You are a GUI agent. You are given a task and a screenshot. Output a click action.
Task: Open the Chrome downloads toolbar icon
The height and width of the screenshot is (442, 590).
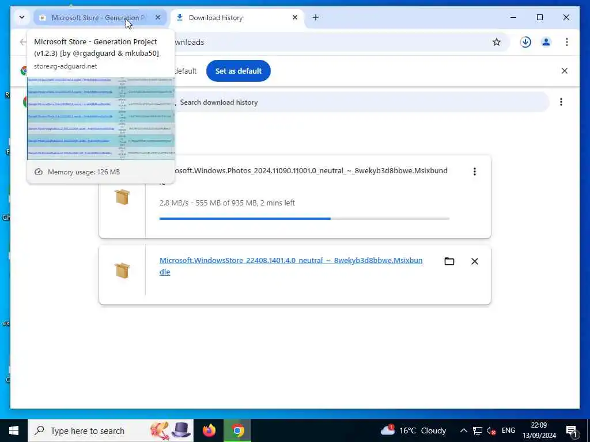coord(525,42)
